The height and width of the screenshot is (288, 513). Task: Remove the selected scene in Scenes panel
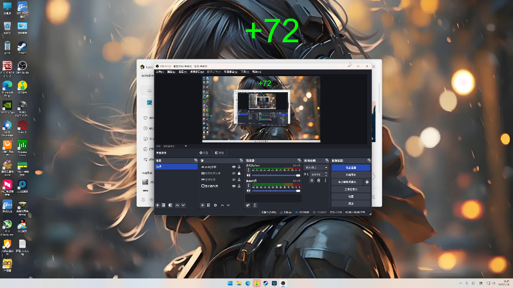click(164, 205)
